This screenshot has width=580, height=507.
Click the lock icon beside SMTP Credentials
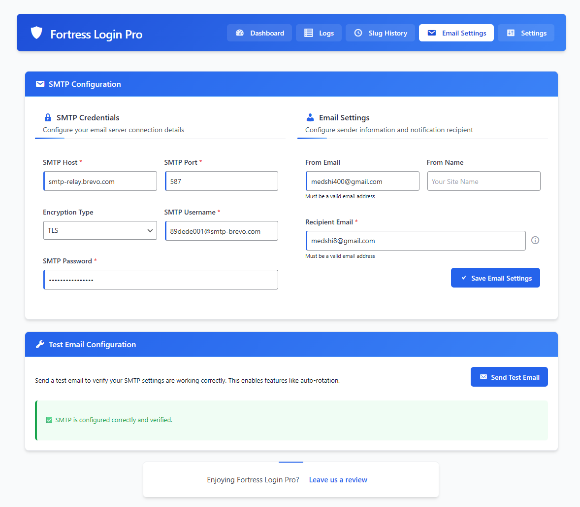tap(48, 117)
